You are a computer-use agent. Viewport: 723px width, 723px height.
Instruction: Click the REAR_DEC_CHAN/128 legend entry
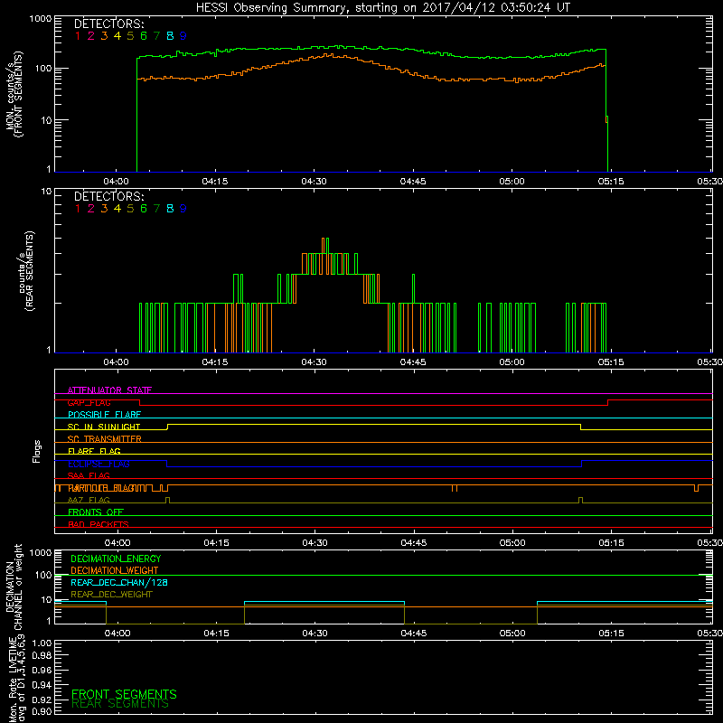pos(119,582)
